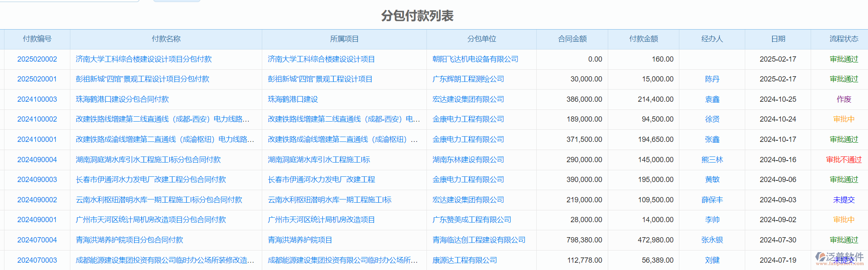This screenshot has height=270, width=868.
Task: Open payment number 2024090004
Action: [x=37, y=160]
